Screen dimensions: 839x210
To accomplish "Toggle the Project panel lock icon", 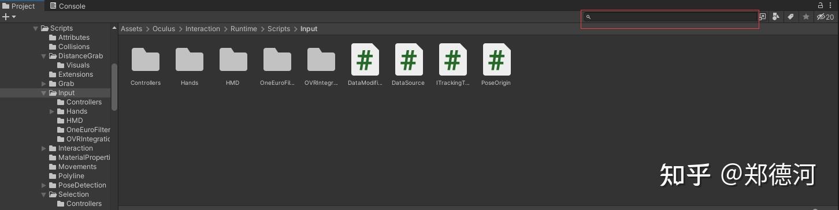I will click(821, 5).
